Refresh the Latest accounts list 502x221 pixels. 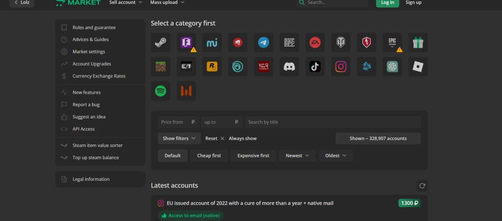(422, 186)
